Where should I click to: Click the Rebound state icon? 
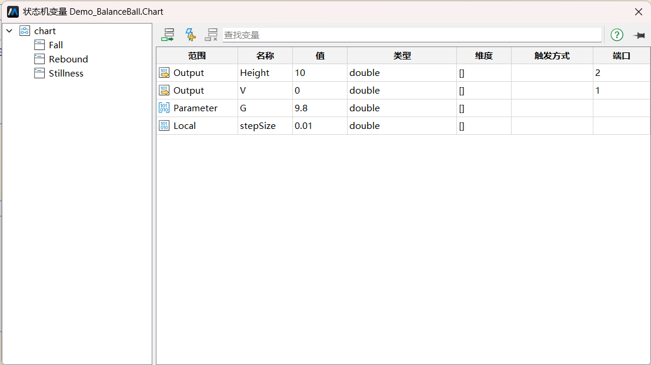[x=39, y=59]
